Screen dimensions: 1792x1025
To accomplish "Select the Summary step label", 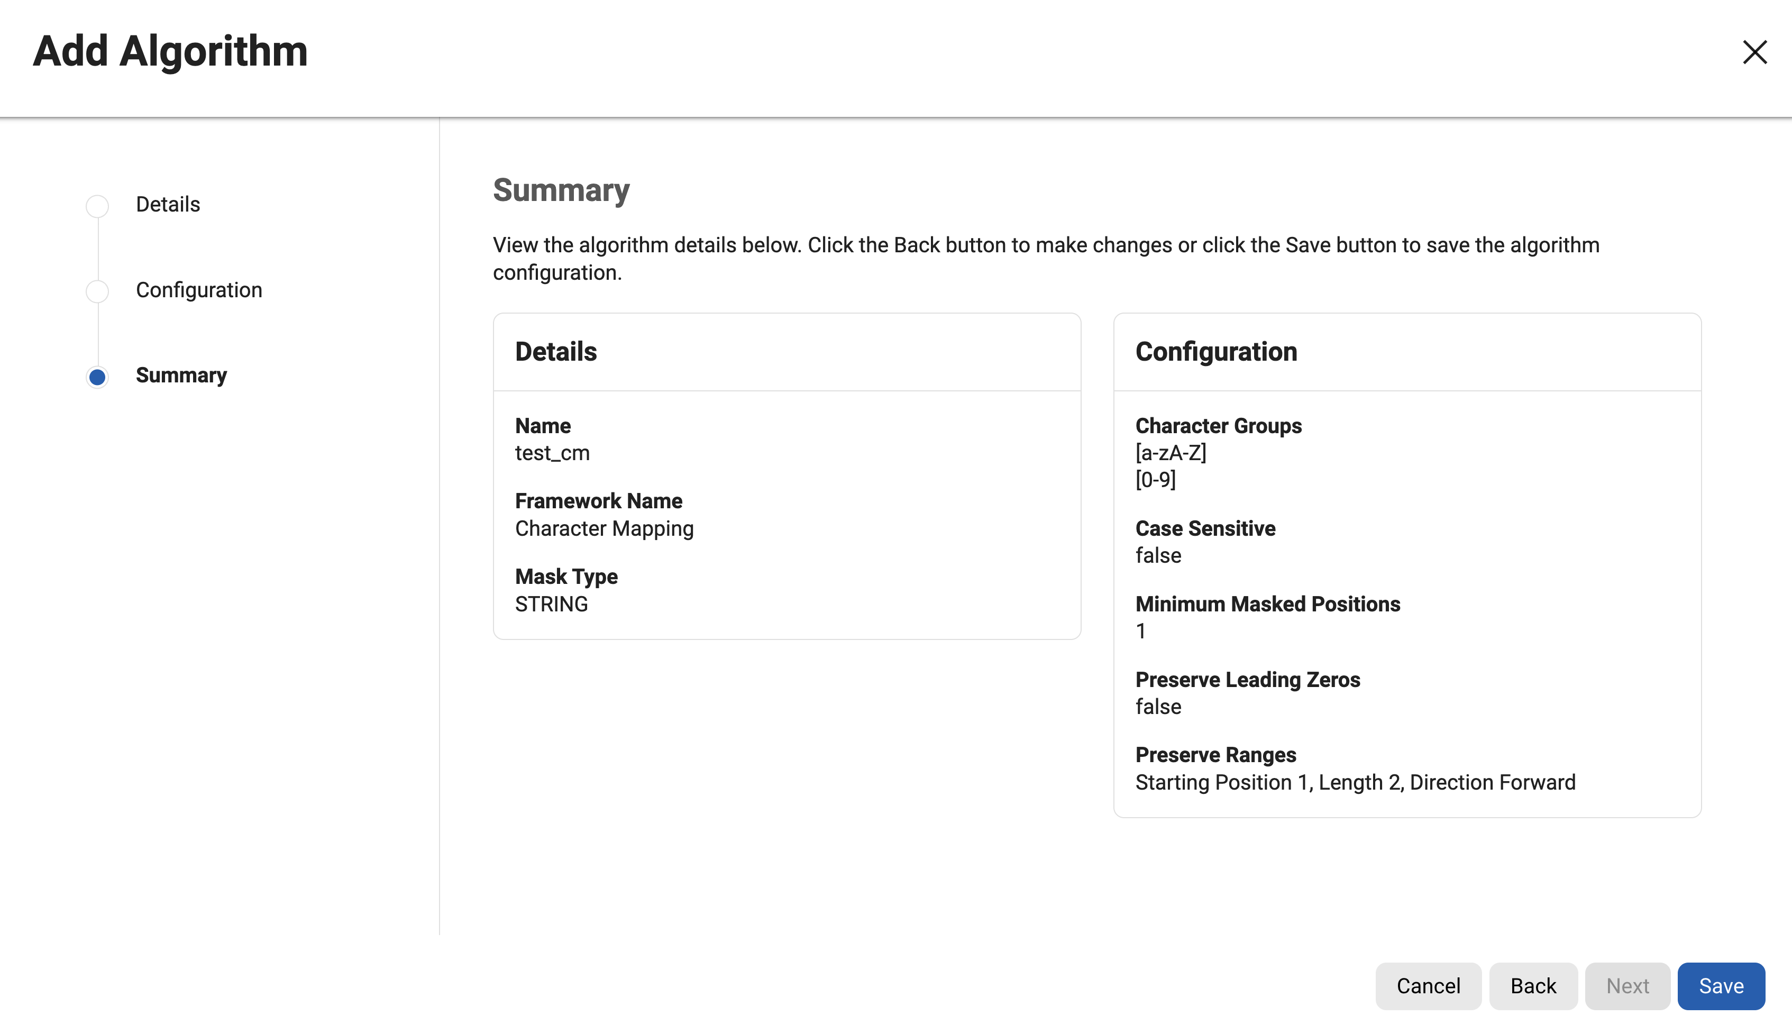I will (x=181, y=375).
